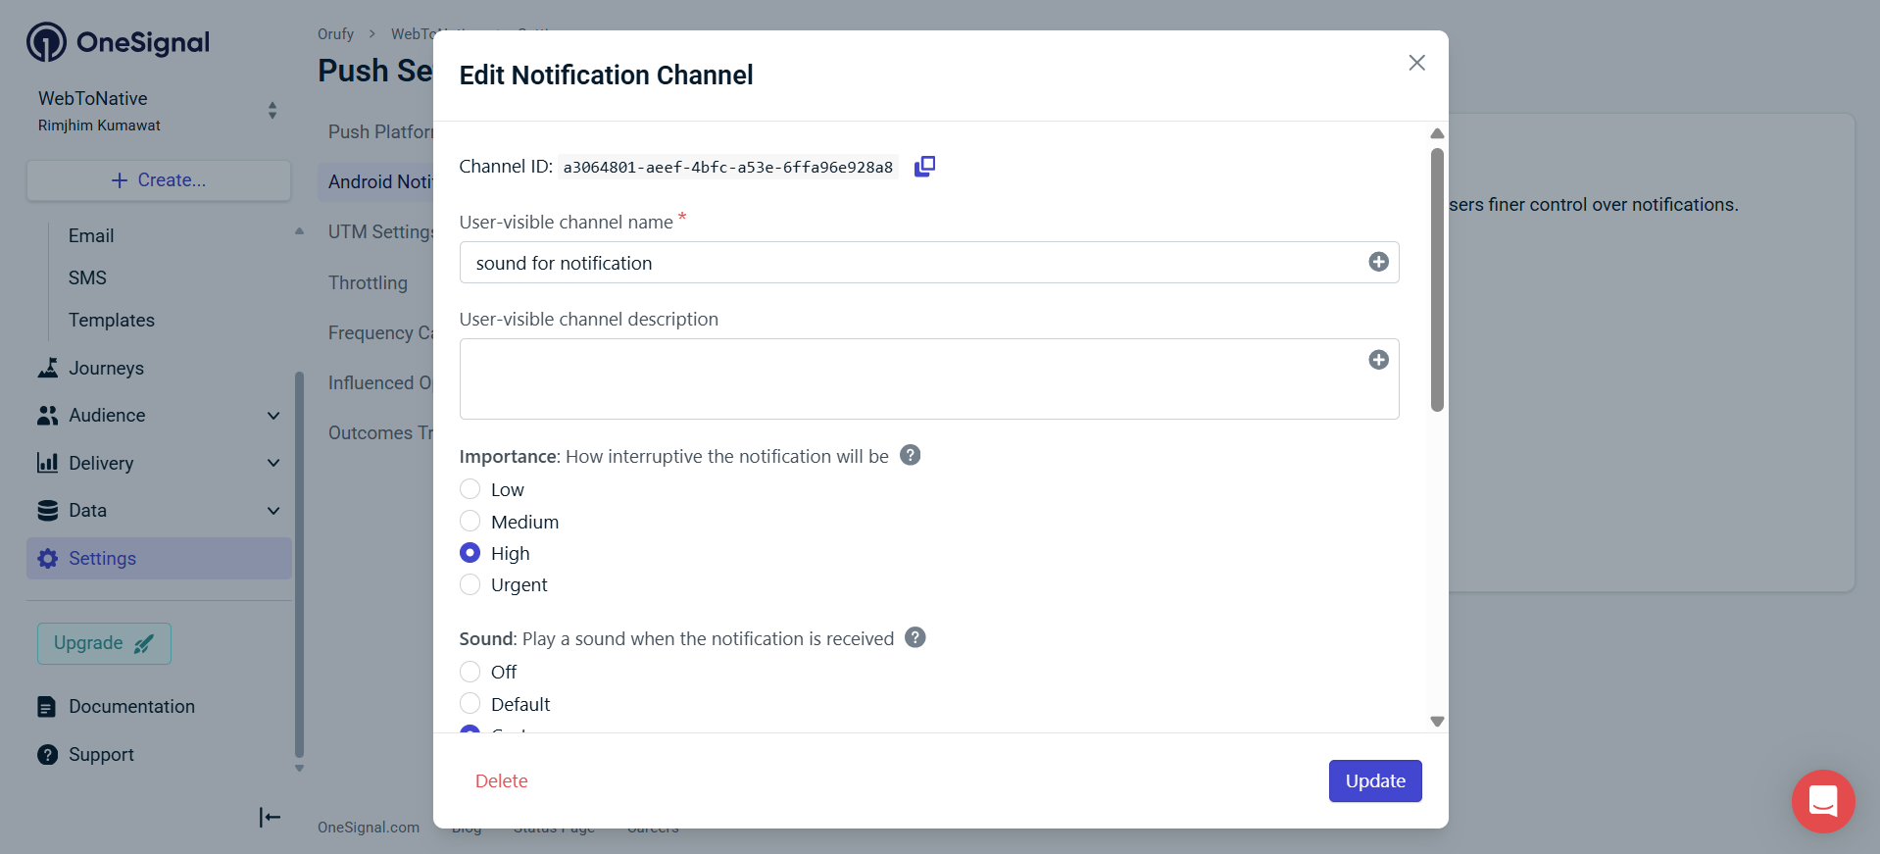Click the modal's vertical scrollbar thumb
Viewport: 1880px width, 854px height.
point(1437,279)
